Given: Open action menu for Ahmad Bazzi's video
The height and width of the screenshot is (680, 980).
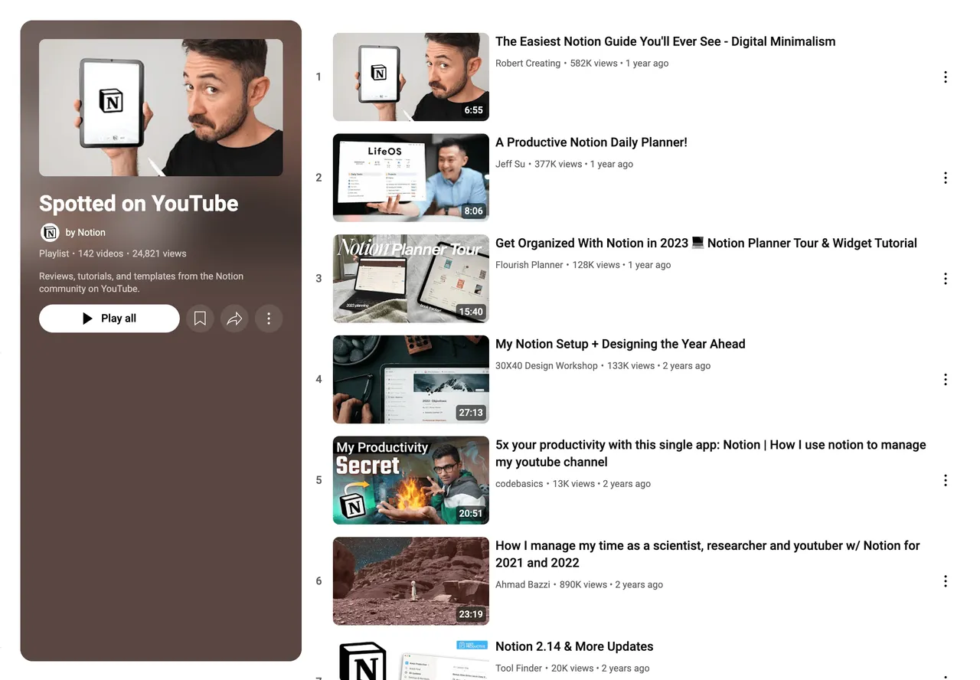Looking at the screenshot, I should pos(945,581).
